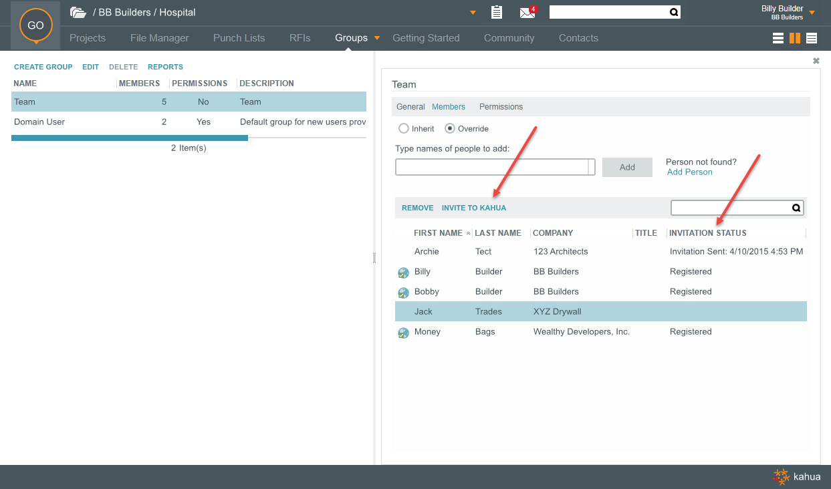Open the mail inbox with 4 notifications

527,12
